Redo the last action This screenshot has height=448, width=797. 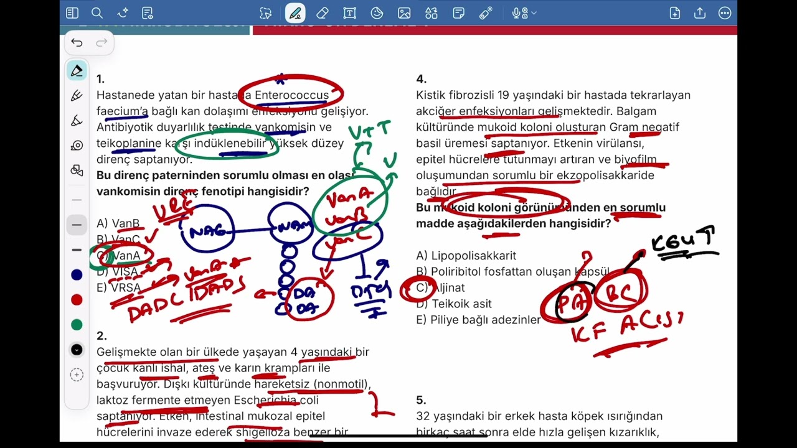click(x=101, y=42)
